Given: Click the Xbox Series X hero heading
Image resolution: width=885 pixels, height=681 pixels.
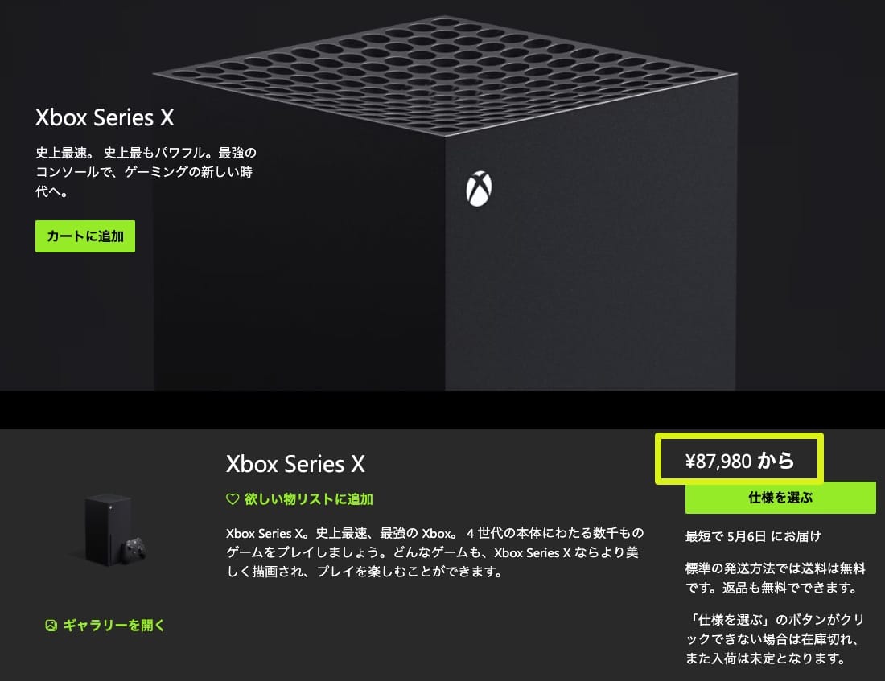Looking at the screenshot, I should 105,117.
